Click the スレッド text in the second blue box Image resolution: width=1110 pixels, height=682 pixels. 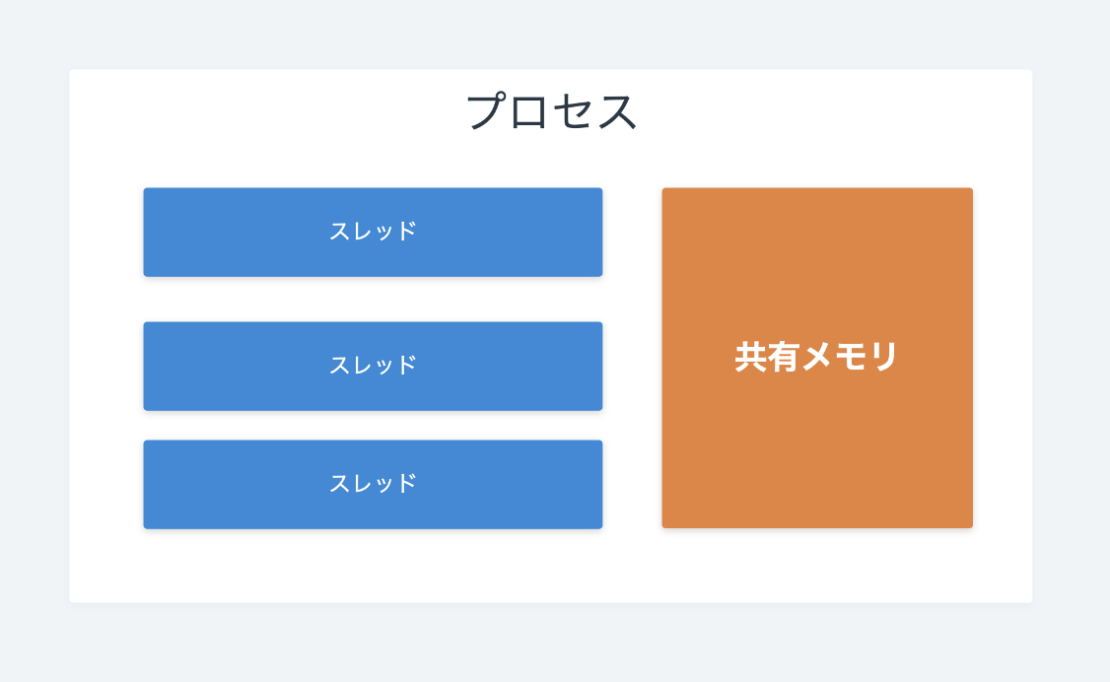tap(373, 366)
